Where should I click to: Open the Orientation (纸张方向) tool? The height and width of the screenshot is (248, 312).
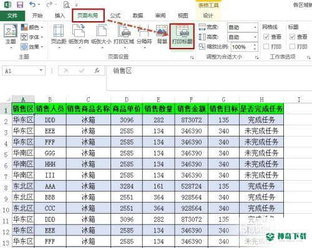[x=79, y=36]
